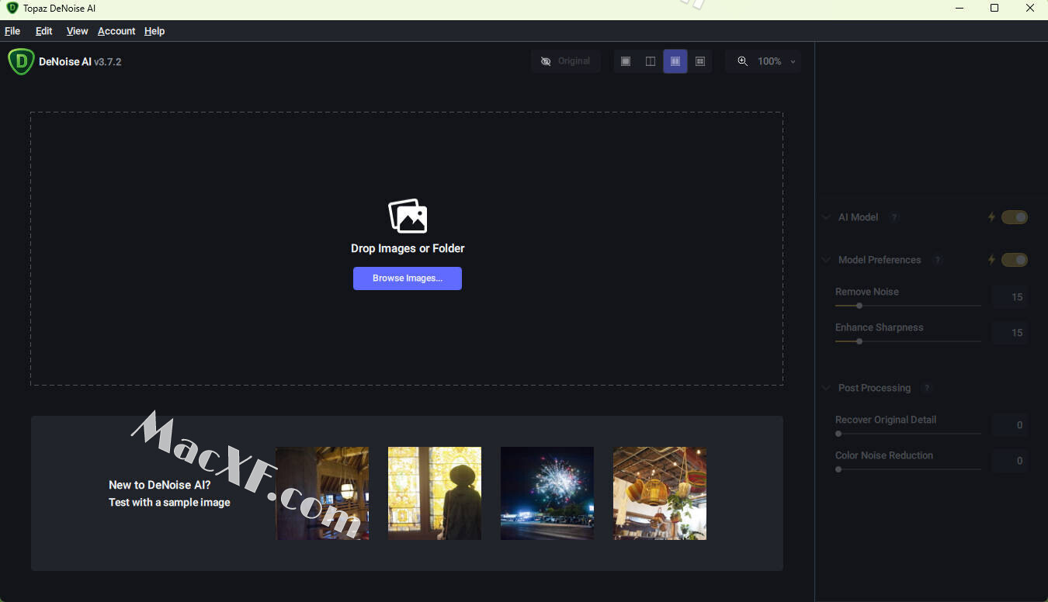Click the Color Noise Reduction value field
The image size is (1048, 602).
1010,461
